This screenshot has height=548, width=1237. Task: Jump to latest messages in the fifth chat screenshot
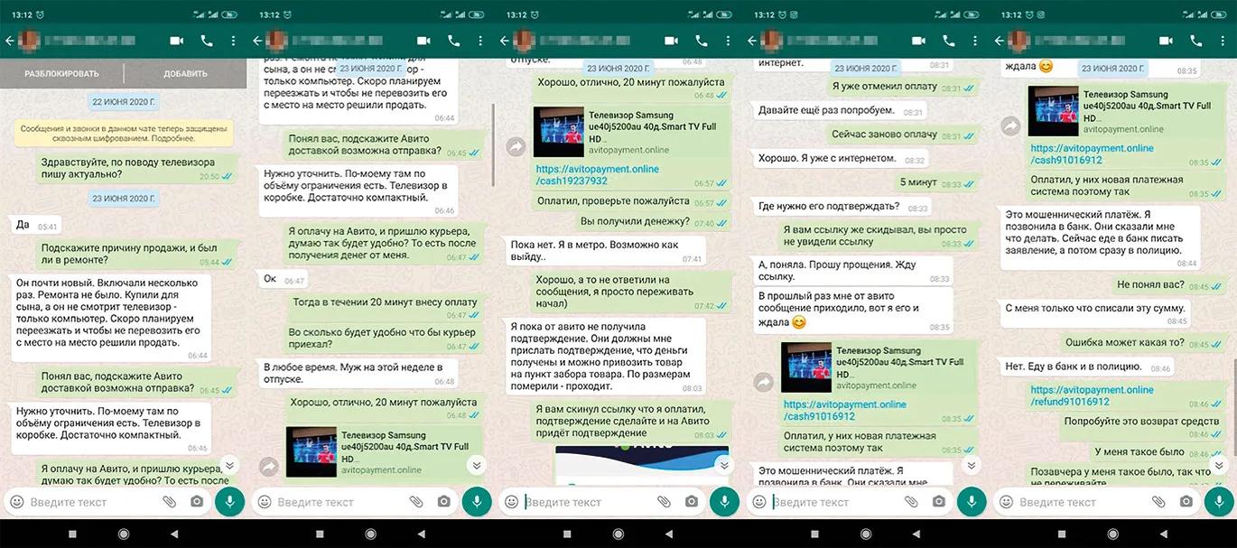1219,465
